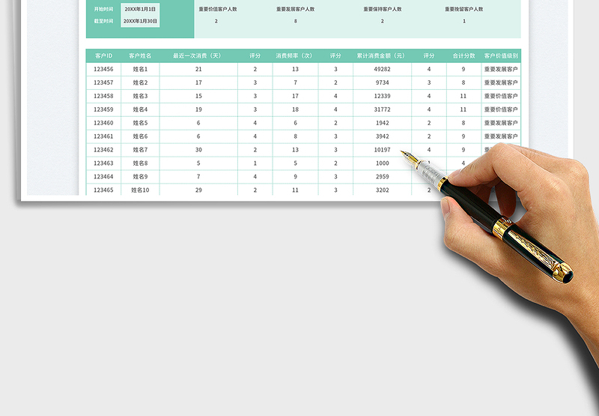Click customer ID cell 123458
The width and height of the screenshot is (599, 416).
click(103, 96)
